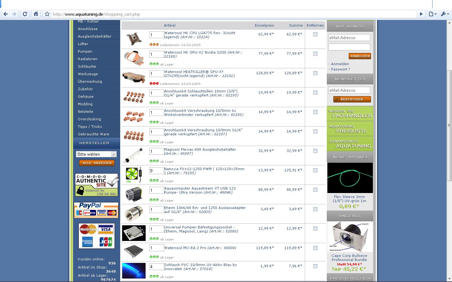Click the MasterCard logo

(x=88, y=229)
